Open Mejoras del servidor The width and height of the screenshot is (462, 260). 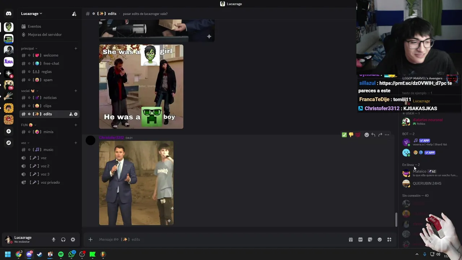(x=49, y=35)
